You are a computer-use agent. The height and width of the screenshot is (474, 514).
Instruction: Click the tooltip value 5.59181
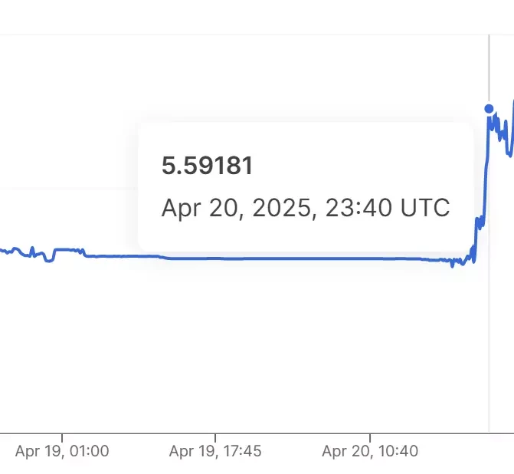click(x=207, y=166)
